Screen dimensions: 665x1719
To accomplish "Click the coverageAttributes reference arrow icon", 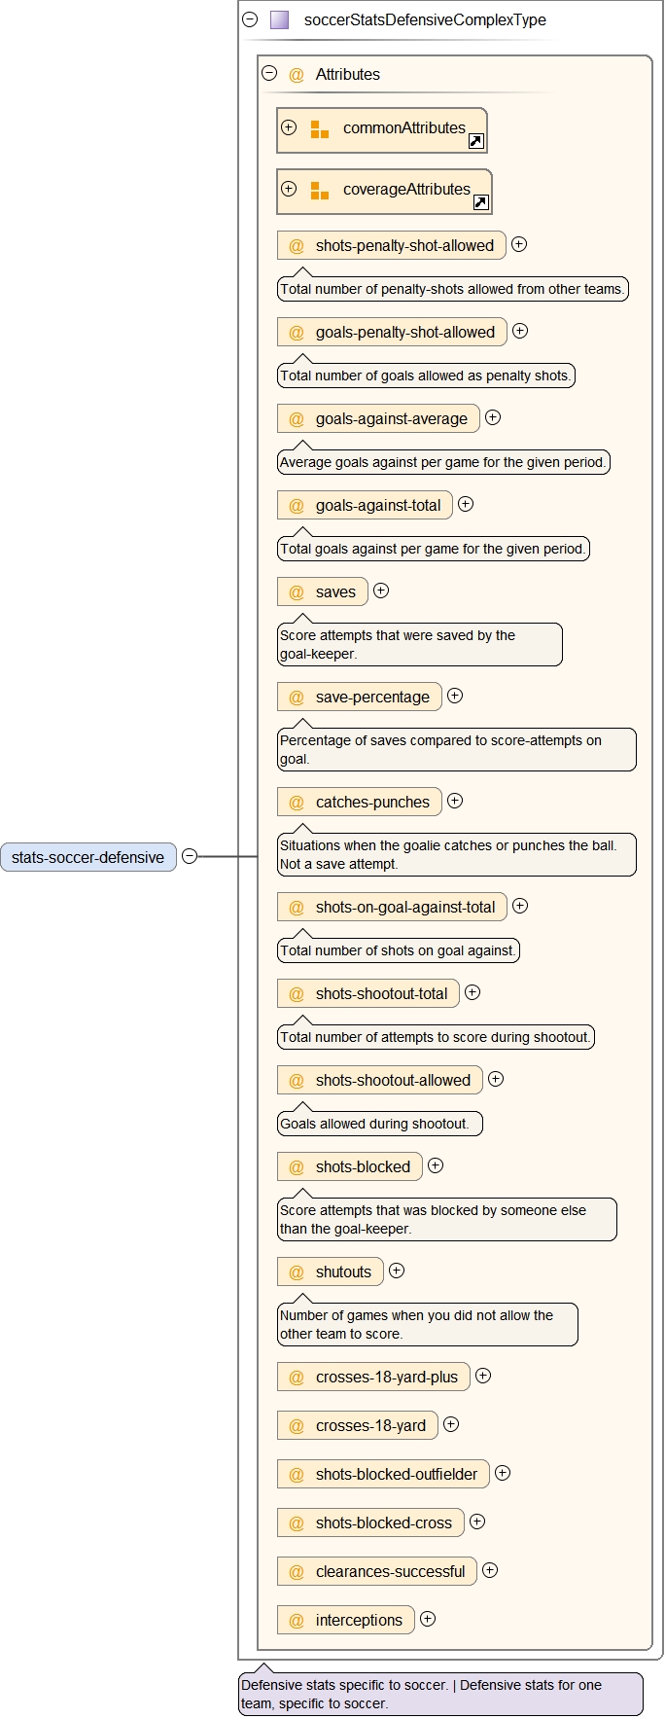I will coord(480,202).
